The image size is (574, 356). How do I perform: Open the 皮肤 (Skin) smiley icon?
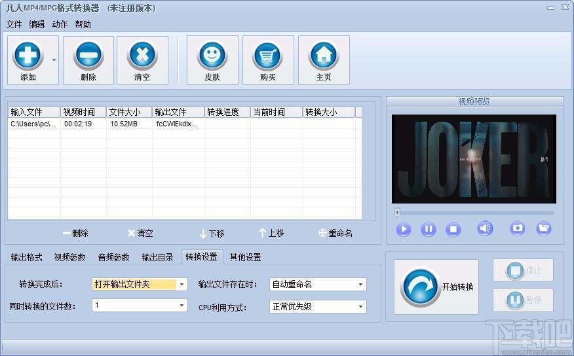(212, 56)
